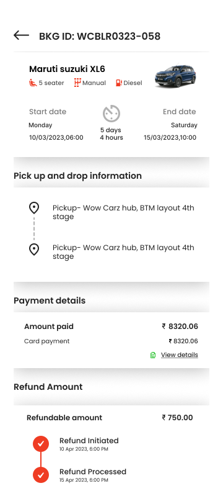Click the Manual gearbox icon
This screenshot has width=223, height=496.
click(77, 83)
